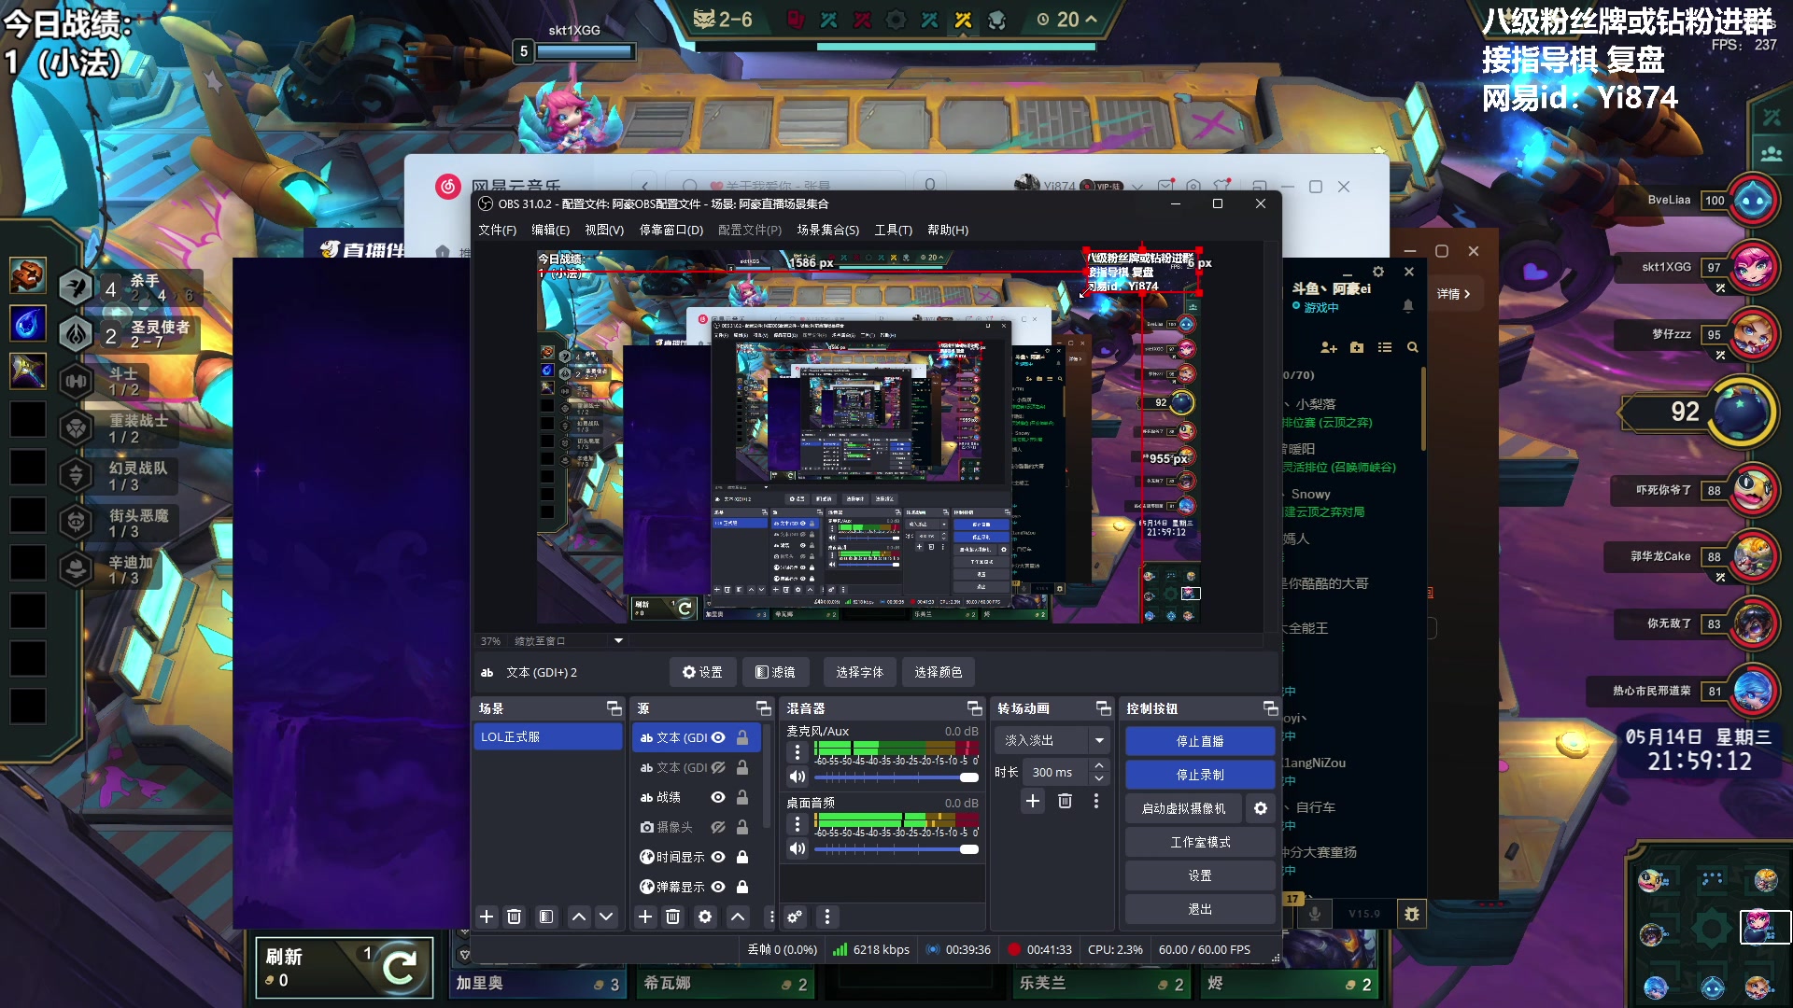Mute the 桌面音频 speaker icon
Image resolution: width=1793 pixels, height=1008 pixels.
point(797,848)
